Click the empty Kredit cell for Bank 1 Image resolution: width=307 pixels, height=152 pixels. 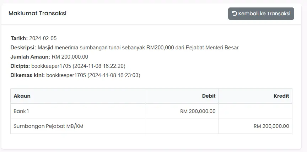(x=255, y=111)
